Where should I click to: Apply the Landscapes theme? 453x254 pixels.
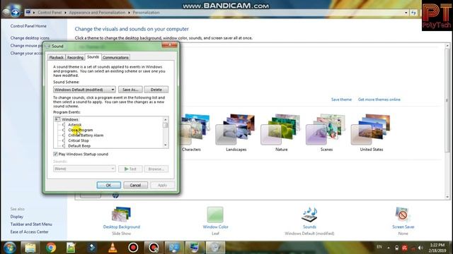coord(236,133)
